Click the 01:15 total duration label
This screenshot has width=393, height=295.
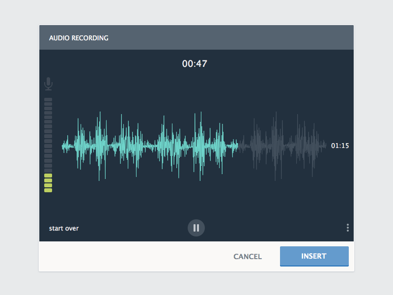(340, 146)
